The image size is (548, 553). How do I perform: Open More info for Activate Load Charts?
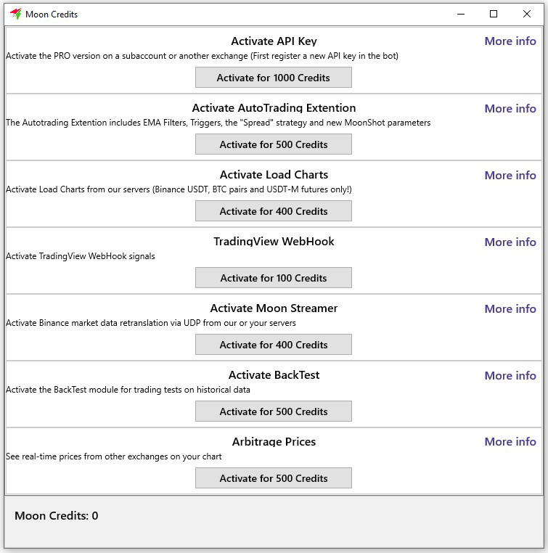(510, 175)
